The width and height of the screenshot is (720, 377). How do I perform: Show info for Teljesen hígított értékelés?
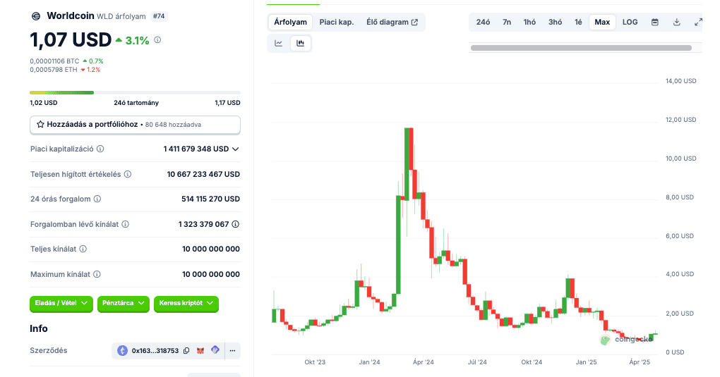pos(128,174)
